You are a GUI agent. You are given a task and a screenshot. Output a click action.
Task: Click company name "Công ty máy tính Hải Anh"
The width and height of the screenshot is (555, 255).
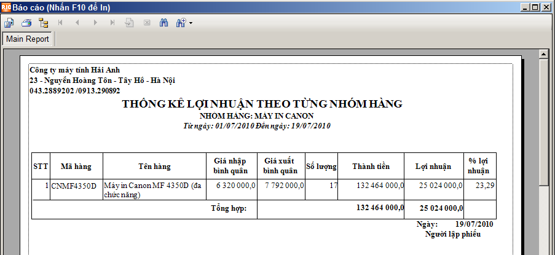pyautogui.click(x=75, y=70)
